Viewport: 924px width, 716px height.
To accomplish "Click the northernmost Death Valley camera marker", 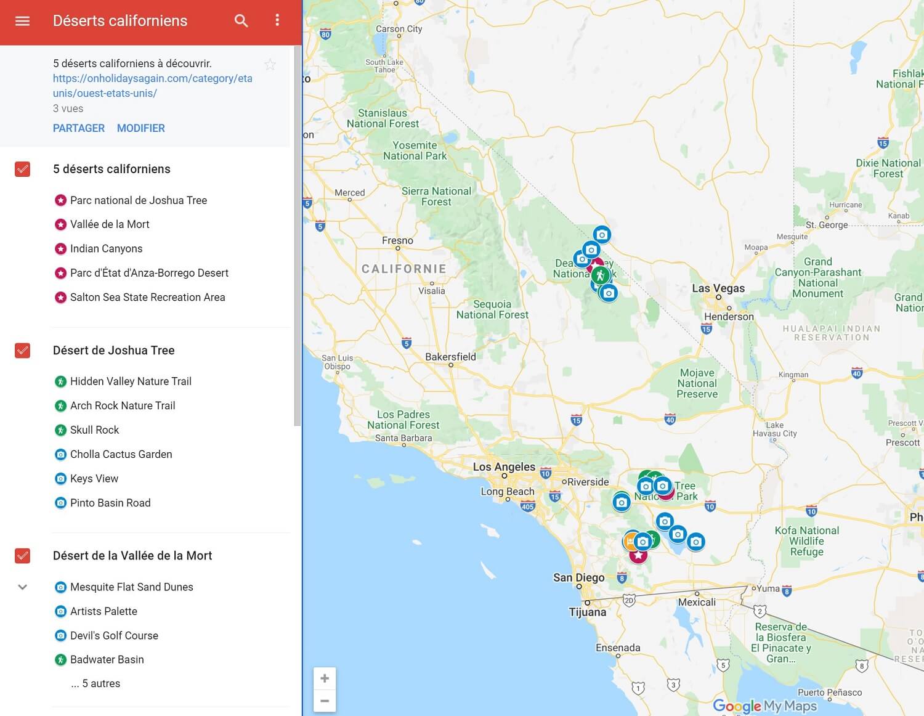I will click(x=602, y=235).
